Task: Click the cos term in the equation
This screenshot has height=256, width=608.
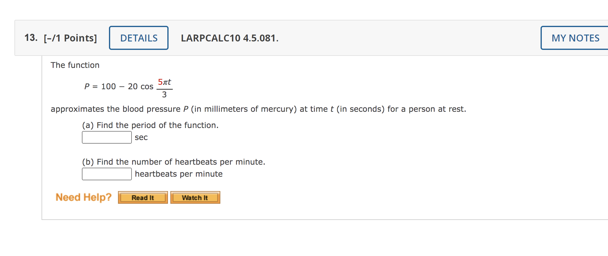Action: pos(147,87)
